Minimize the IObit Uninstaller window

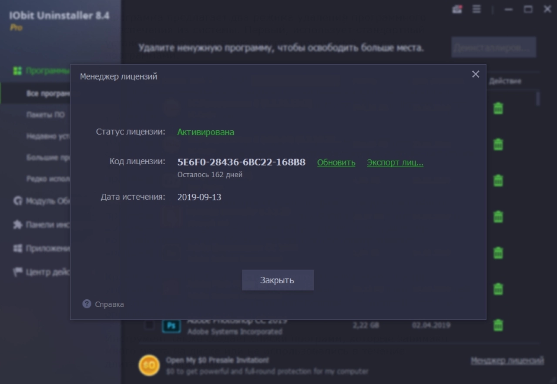508,9
